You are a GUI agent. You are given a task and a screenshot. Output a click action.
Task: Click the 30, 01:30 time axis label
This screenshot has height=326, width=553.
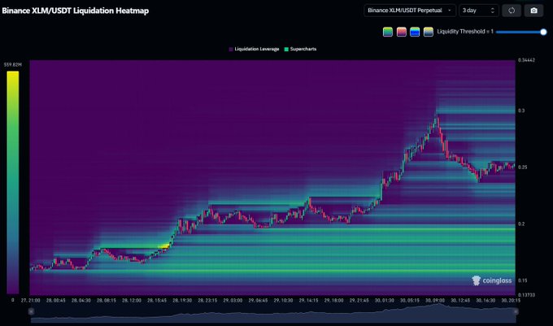pos(385,300)
